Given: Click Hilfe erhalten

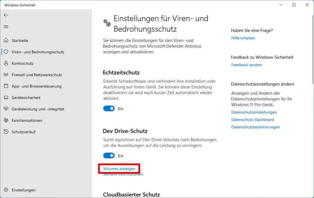Looking at the screenshot, I should click(243, 38).
